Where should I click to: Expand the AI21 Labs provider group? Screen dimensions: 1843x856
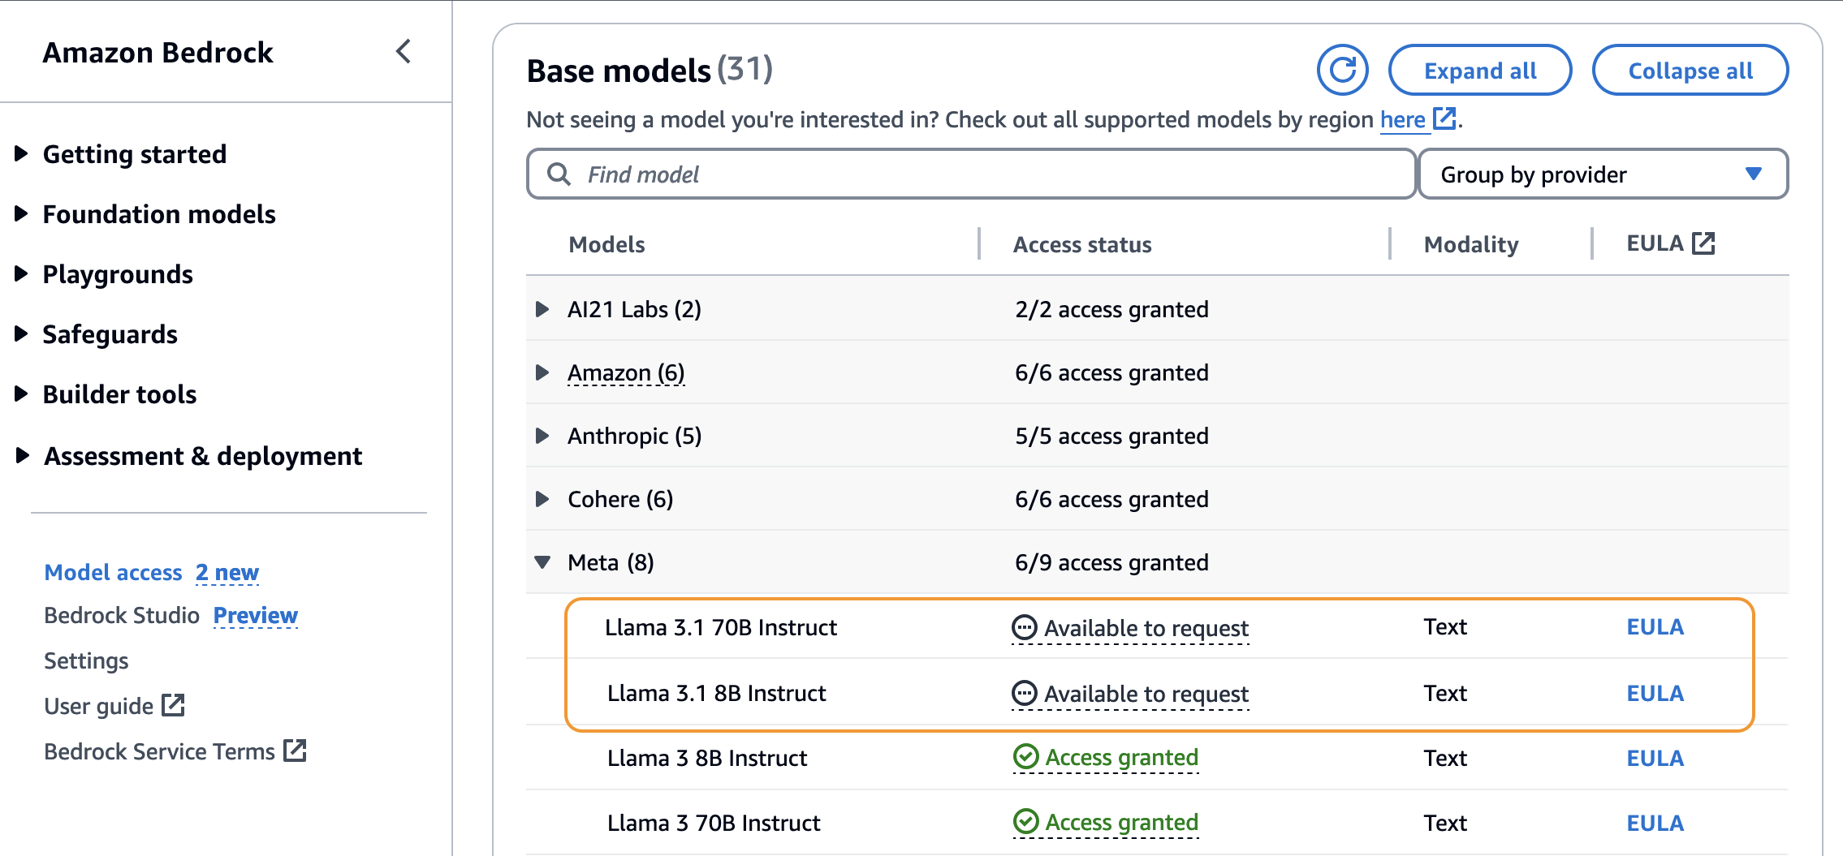point(542,309)
